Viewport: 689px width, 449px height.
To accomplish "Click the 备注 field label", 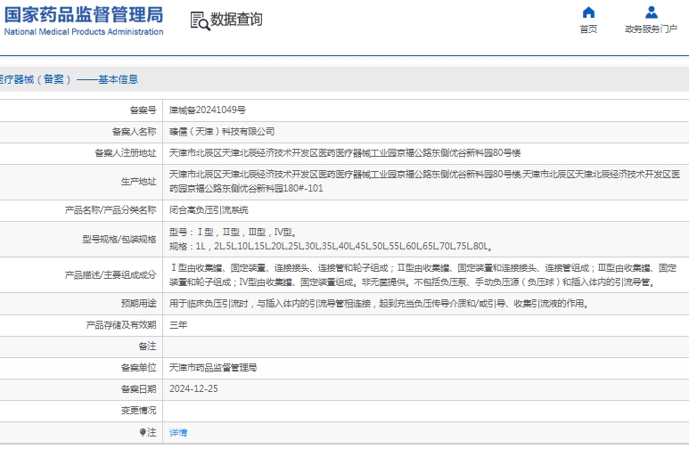I will [x=147, y=347].
